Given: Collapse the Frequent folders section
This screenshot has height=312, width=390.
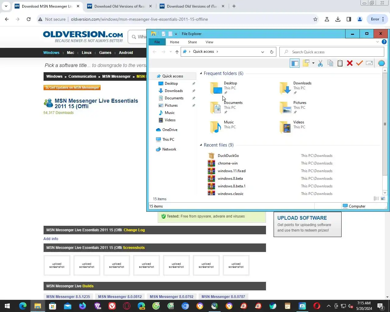Looking at the screenshot, I should click(x=201, y=73).
